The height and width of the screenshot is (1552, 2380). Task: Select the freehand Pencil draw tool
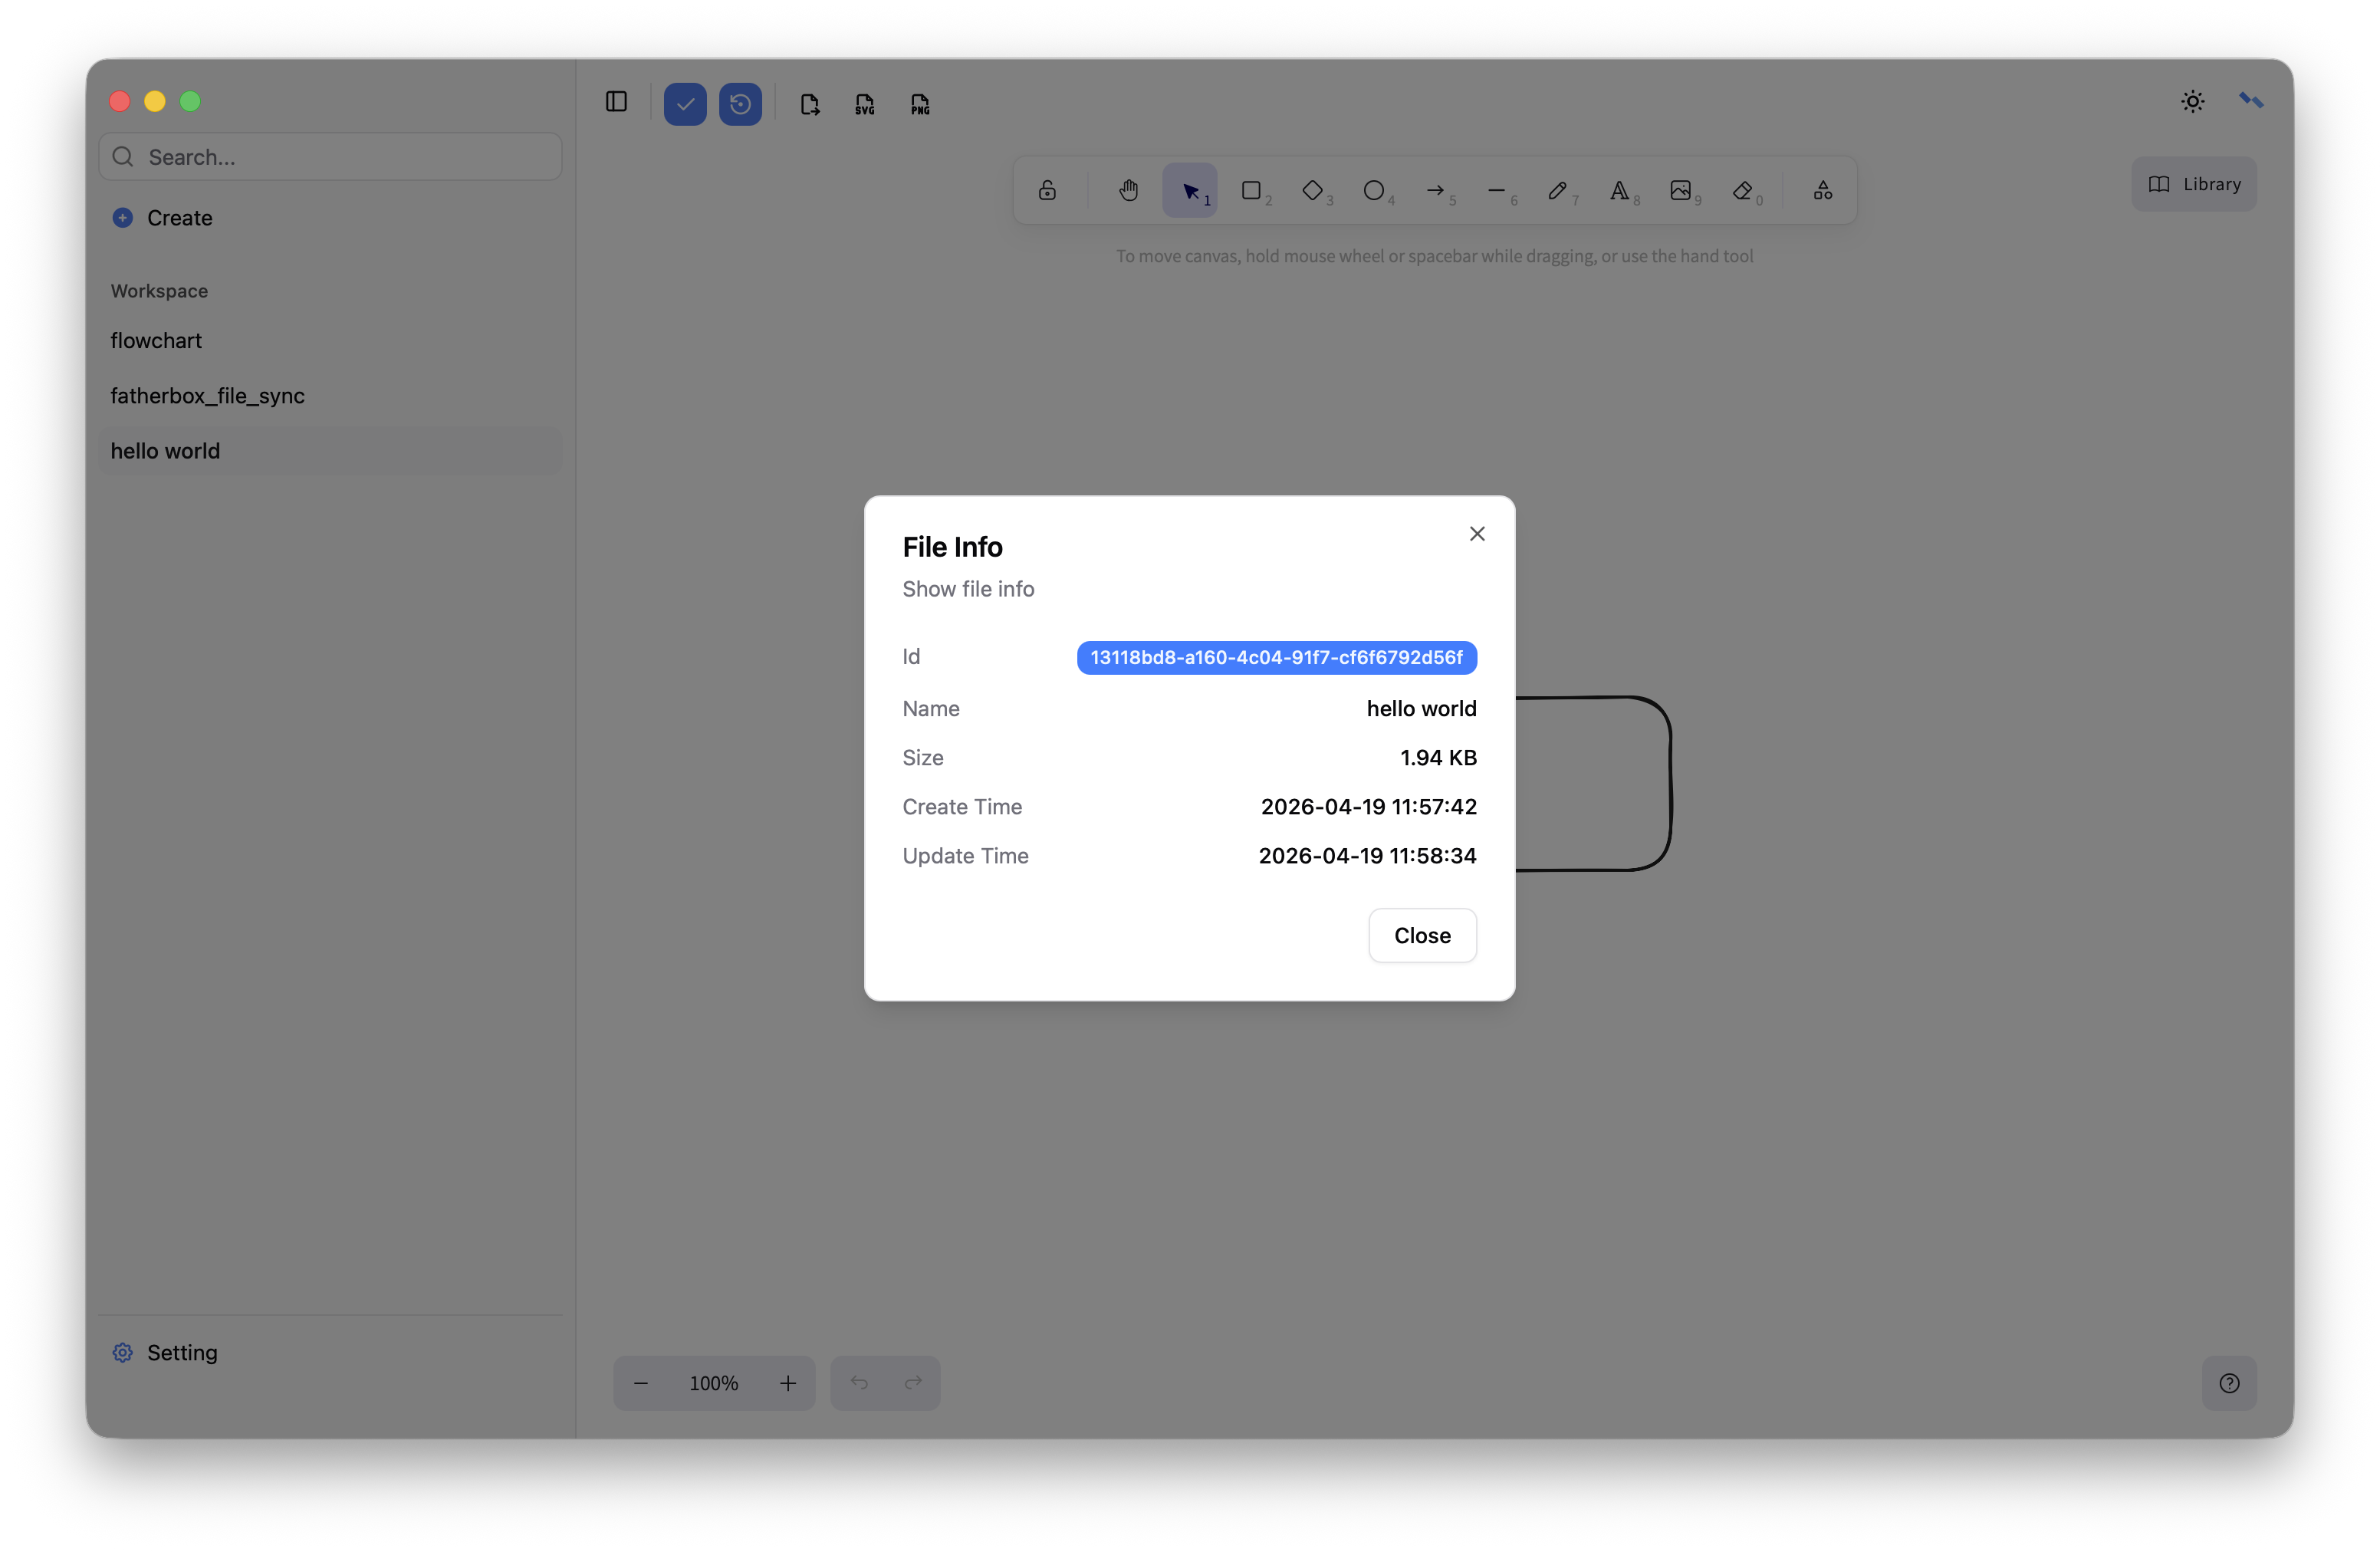[x=1557, y=190]
